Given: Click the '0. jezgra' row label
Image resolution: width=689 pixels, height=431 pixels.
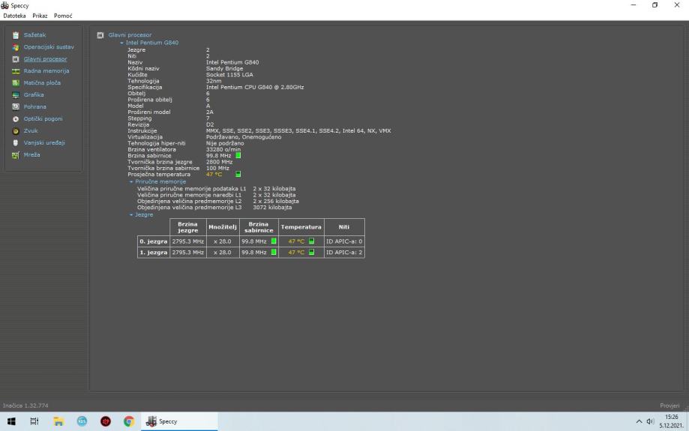Looking at the screenshot, I should pyautogui.click(x=154, y=241).
